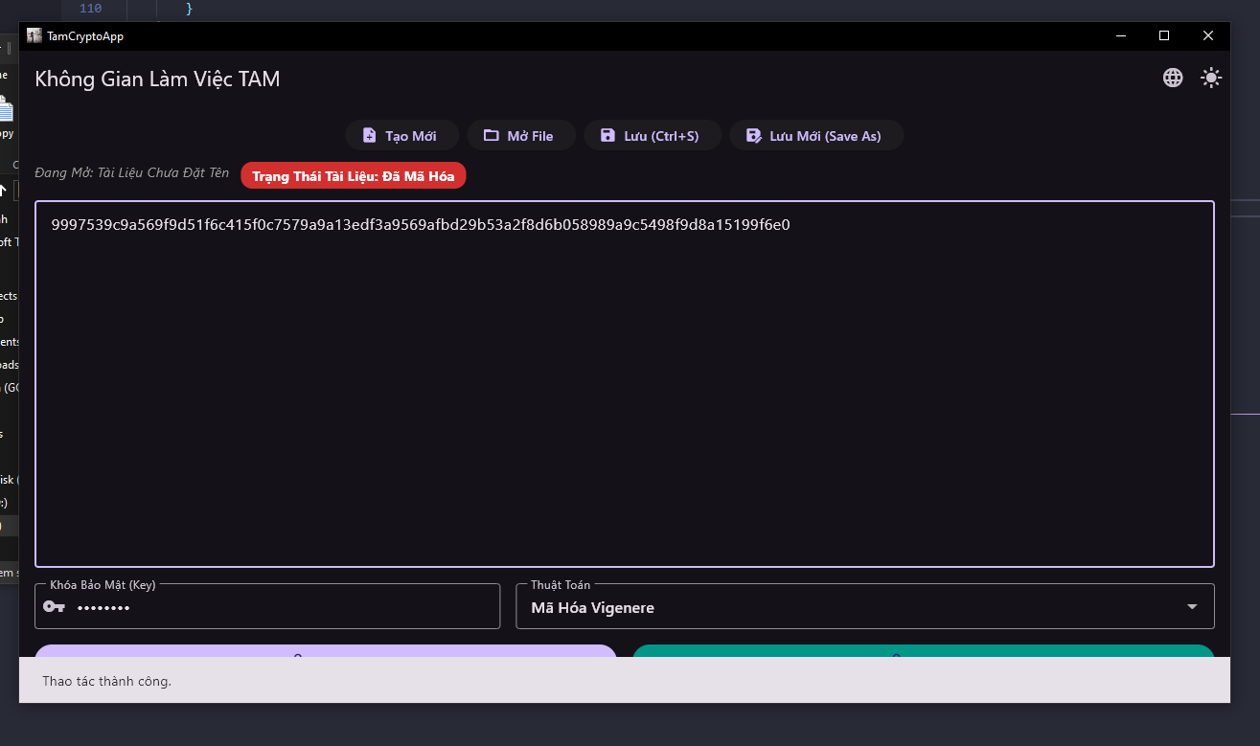Image resolution: width=1260 pixels, height=746 pixels.
Task: Open a file using Mở File
Action: point(521,136)
